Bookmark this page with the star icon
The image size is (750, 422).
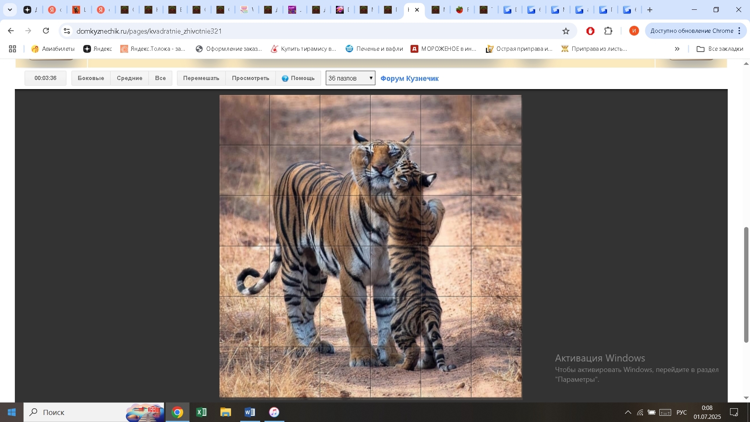coord(566,31)
